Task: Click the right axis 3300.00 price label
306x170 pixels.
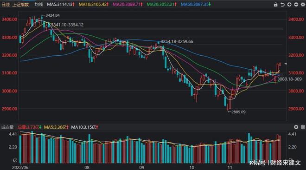Action: pos(296,37)
